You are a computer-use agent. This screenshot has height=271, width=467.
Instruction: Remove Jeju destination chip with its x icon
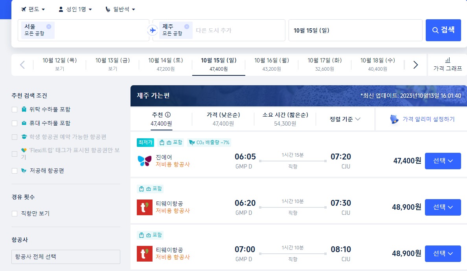(187, 26)
